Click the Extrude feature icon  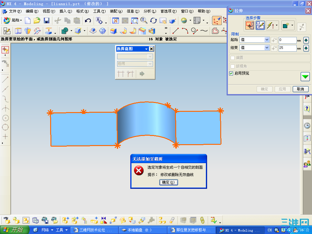click(18, 31)
